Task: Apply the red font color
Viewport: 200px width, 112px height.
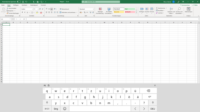Action: pos(41,12)
